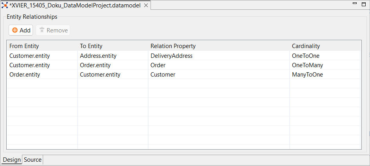Click the datamodel file icon in tab
This screenshot has width=370, height=166.
(x=5, y=5)
